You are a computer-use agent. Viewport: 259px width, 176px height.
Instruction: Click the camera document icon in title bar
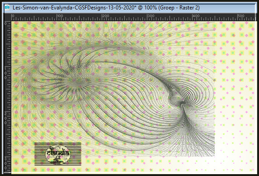(x=7, y=7)
